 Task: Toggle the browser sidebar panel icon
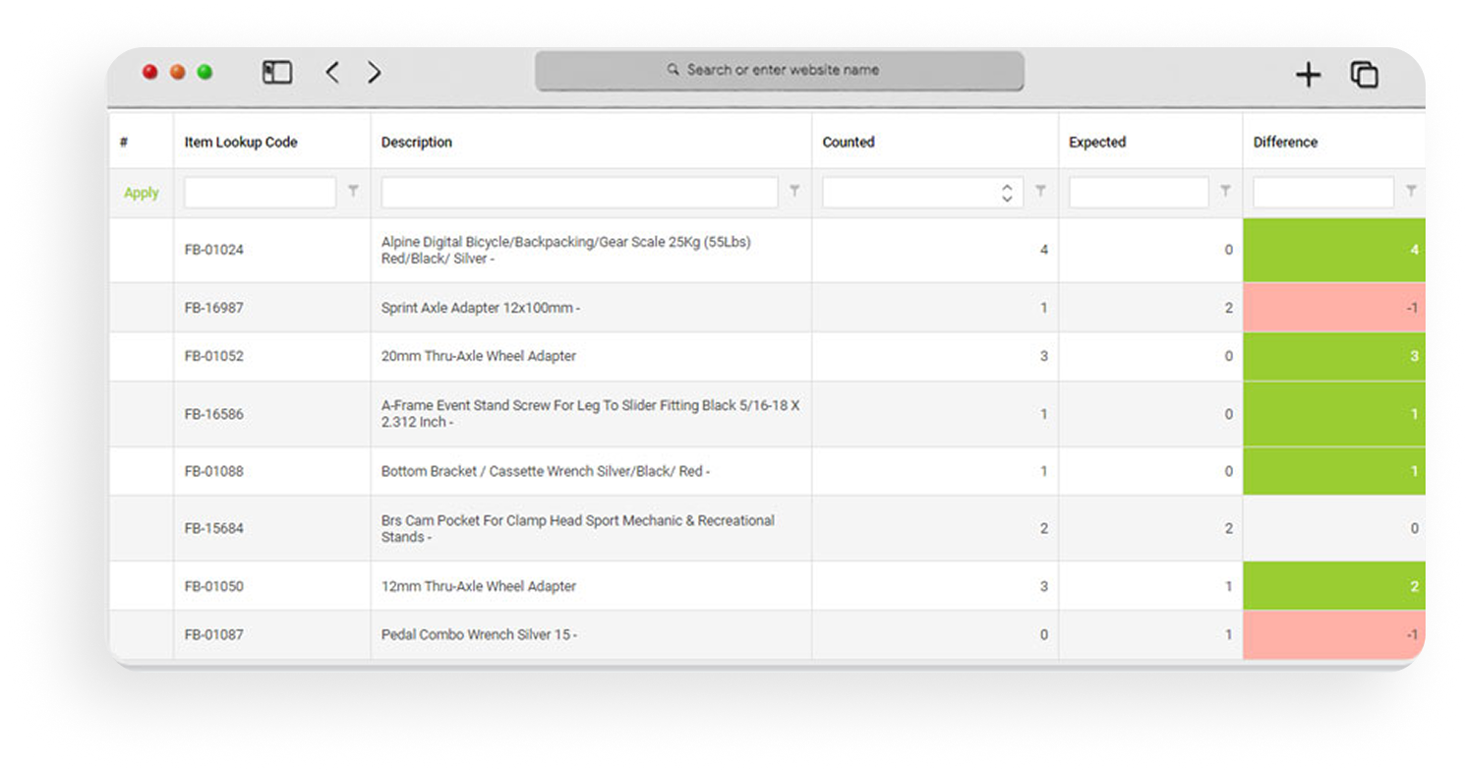(x=277, y=73)
